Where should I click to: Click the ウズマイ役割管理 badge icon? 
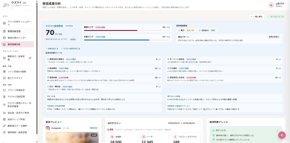coord(4,97)
